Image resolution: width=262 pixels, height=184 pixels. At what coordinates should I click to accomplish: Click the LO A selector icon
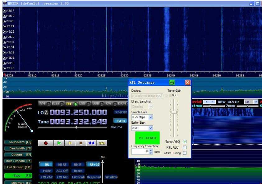[x=46, y=113]
